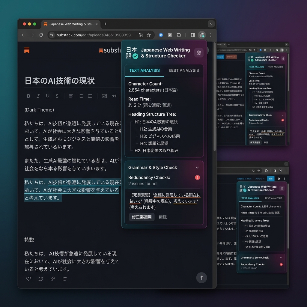This screenshot has height=307, width=307.
Task: Click the Japanese checker extension toolbar icon
Action: (x=202, y=35)
